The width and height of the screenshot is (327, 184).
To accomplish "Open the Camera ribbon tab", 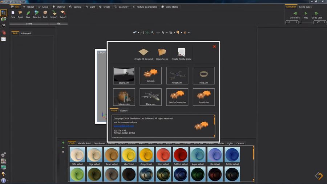I will 75,7.
